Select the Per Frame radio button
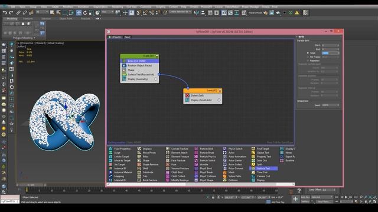Viewport: 378px width, 212px height. tap(308, 57)
